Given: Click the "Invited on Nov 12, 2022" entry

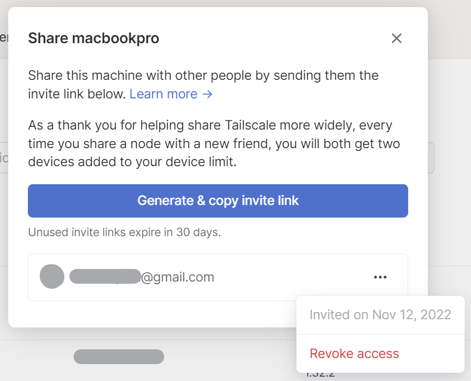Looking at the screenshot, I should tap(380, 315).
